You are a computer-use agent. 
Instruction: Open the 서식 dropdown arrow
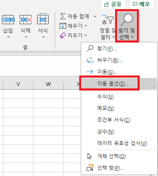(43, 37)
